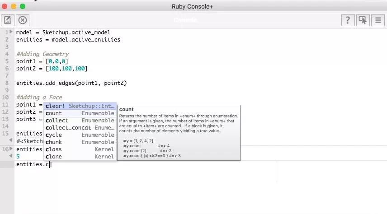This screenshot has height=214, width=387.
Task: Open the hamburger menu icon
Action: 378,20
